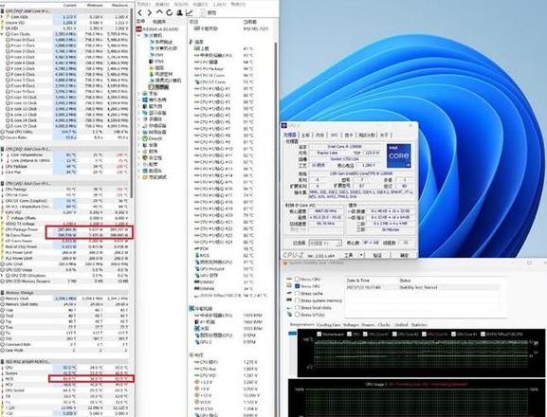547x417 pixels.
Task: Toggle Motherboard graph checkbox
Action: click(x=319, y=334)
